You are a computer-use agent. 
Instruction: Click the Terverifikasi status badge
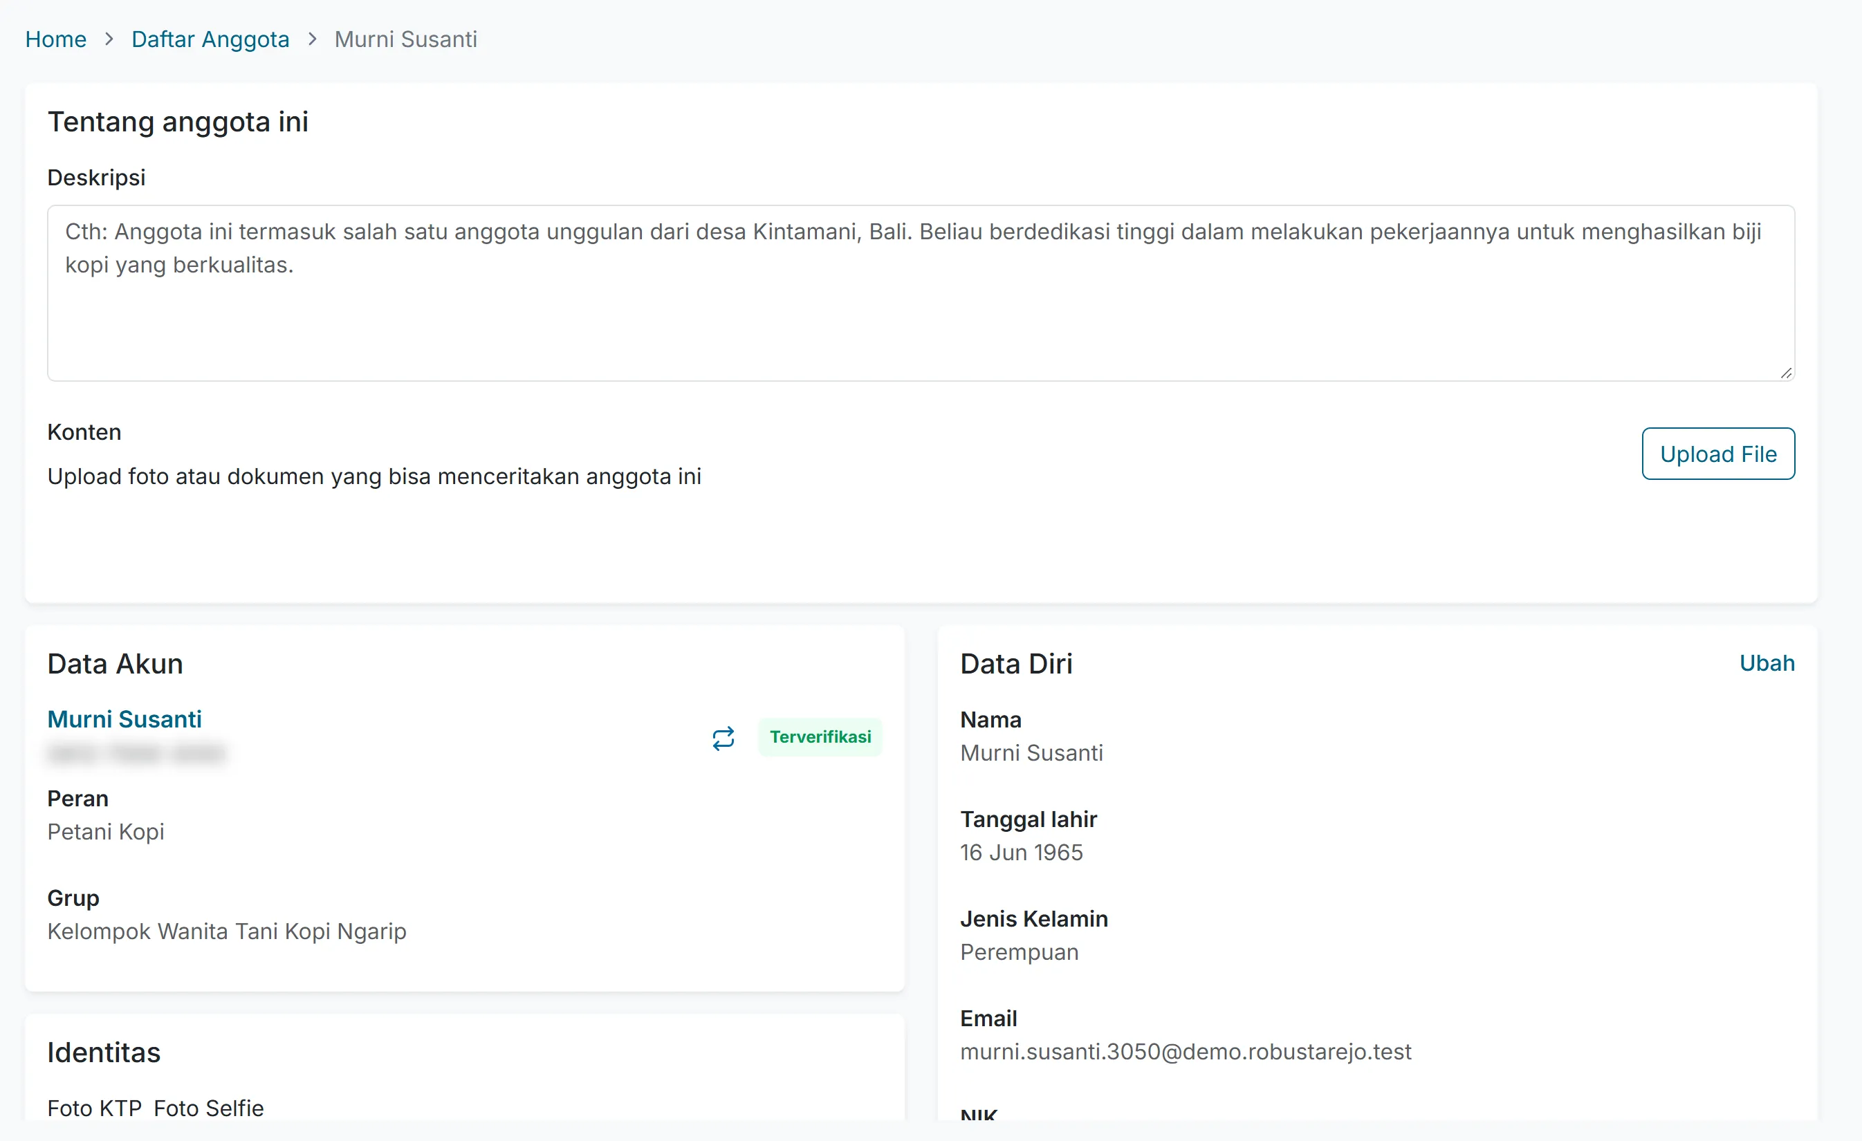820,736
